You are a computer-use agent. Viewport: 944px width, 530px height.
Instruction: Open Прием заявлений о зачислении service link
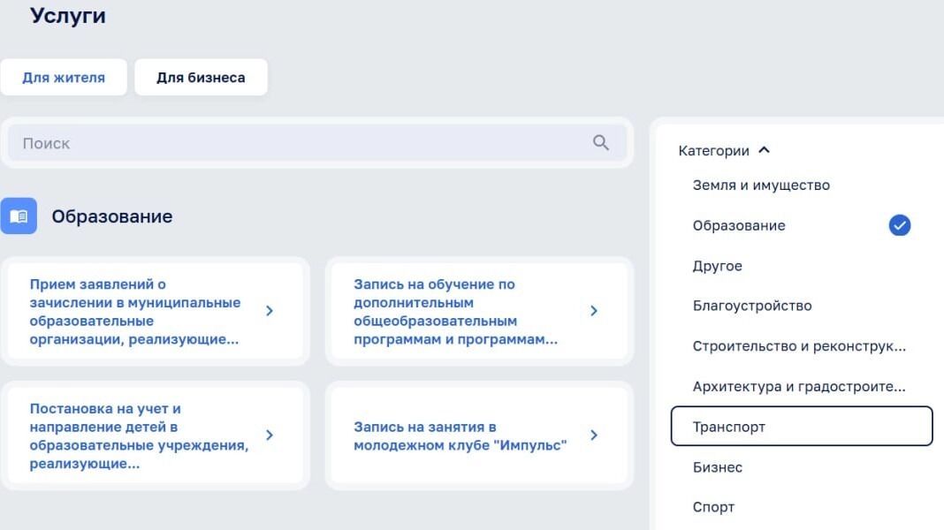coord(134,312)
